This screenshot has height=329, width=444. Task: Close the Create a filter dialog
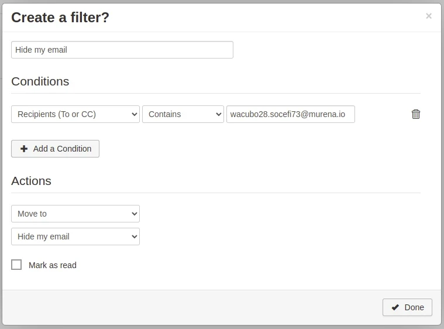coord(429,16)
